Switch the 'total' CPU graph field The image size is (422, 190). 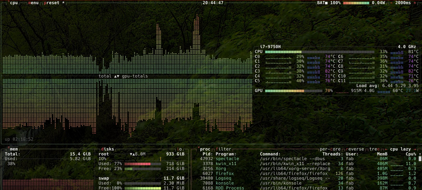105,76
